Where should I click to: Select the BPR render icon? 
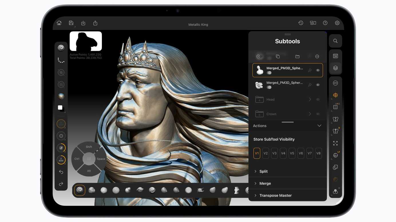335,83
